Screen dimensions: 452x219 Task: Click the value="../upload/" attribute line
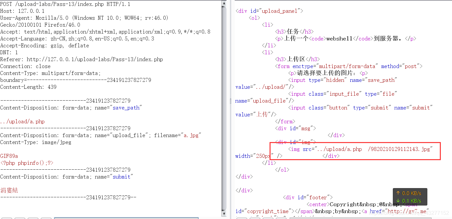[x=265, y=87]
